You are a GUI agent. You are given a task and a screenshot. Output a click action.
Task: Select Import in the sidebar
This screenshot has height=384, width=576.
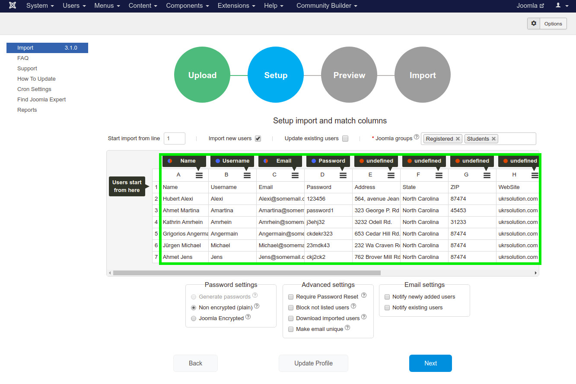[x=47, y=48]
